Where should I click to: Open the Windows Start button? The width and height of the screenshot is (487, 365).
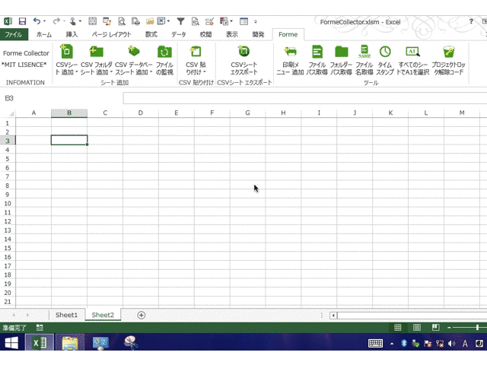(x=12, y=343)
